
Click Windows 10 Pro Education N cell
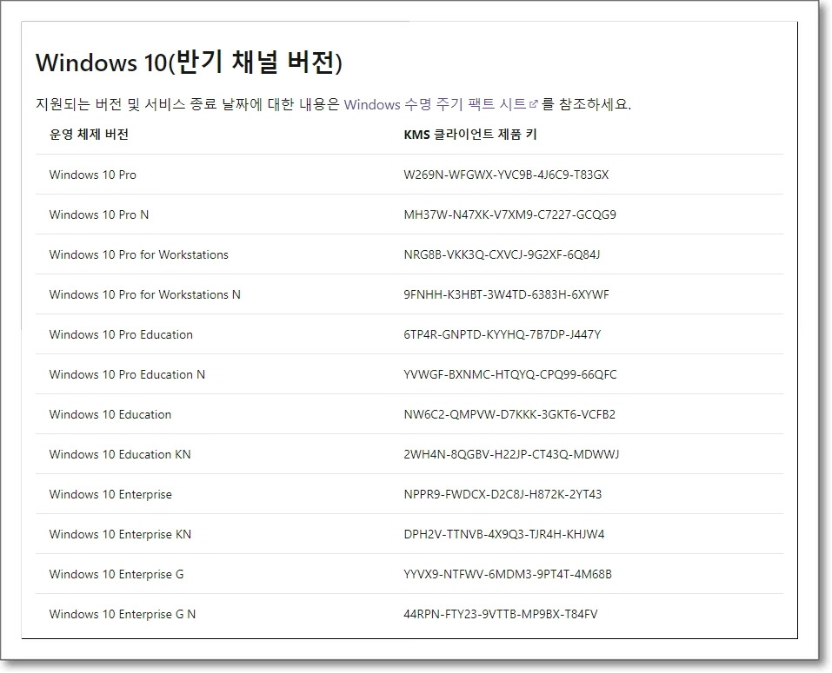click(x=127, y=374)
